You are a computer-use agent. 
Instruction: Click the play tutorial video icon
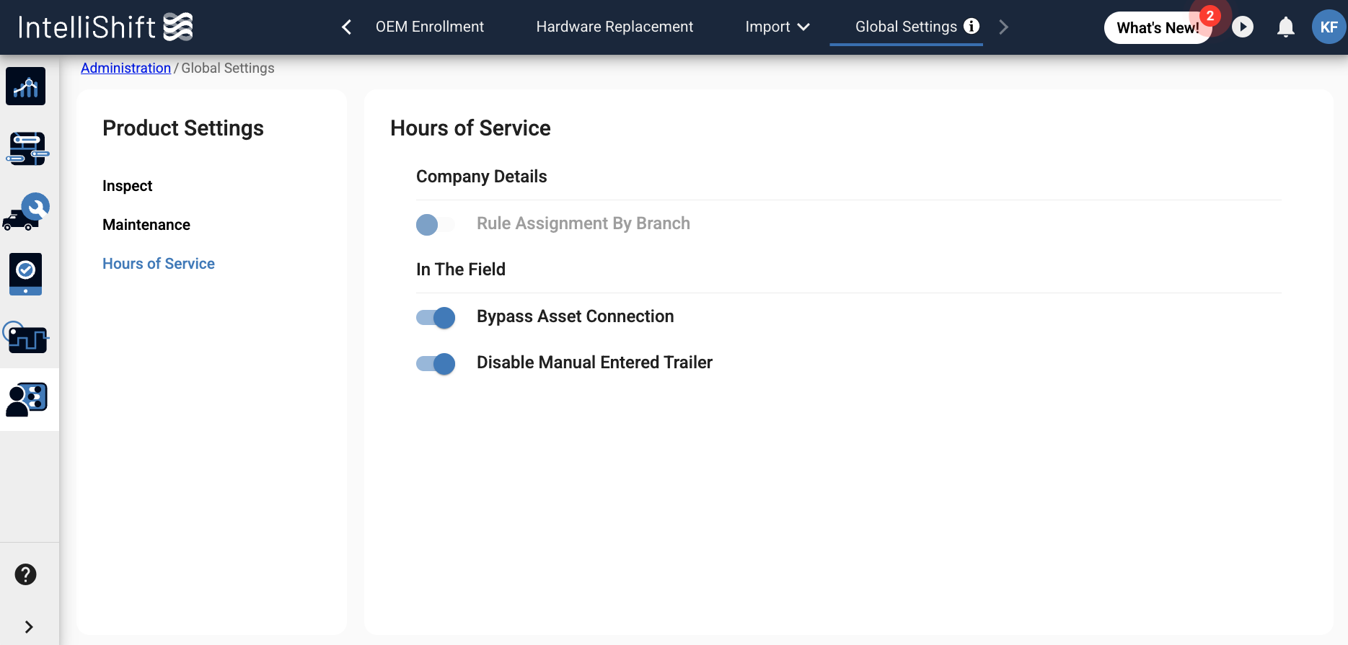[1243, 27]
